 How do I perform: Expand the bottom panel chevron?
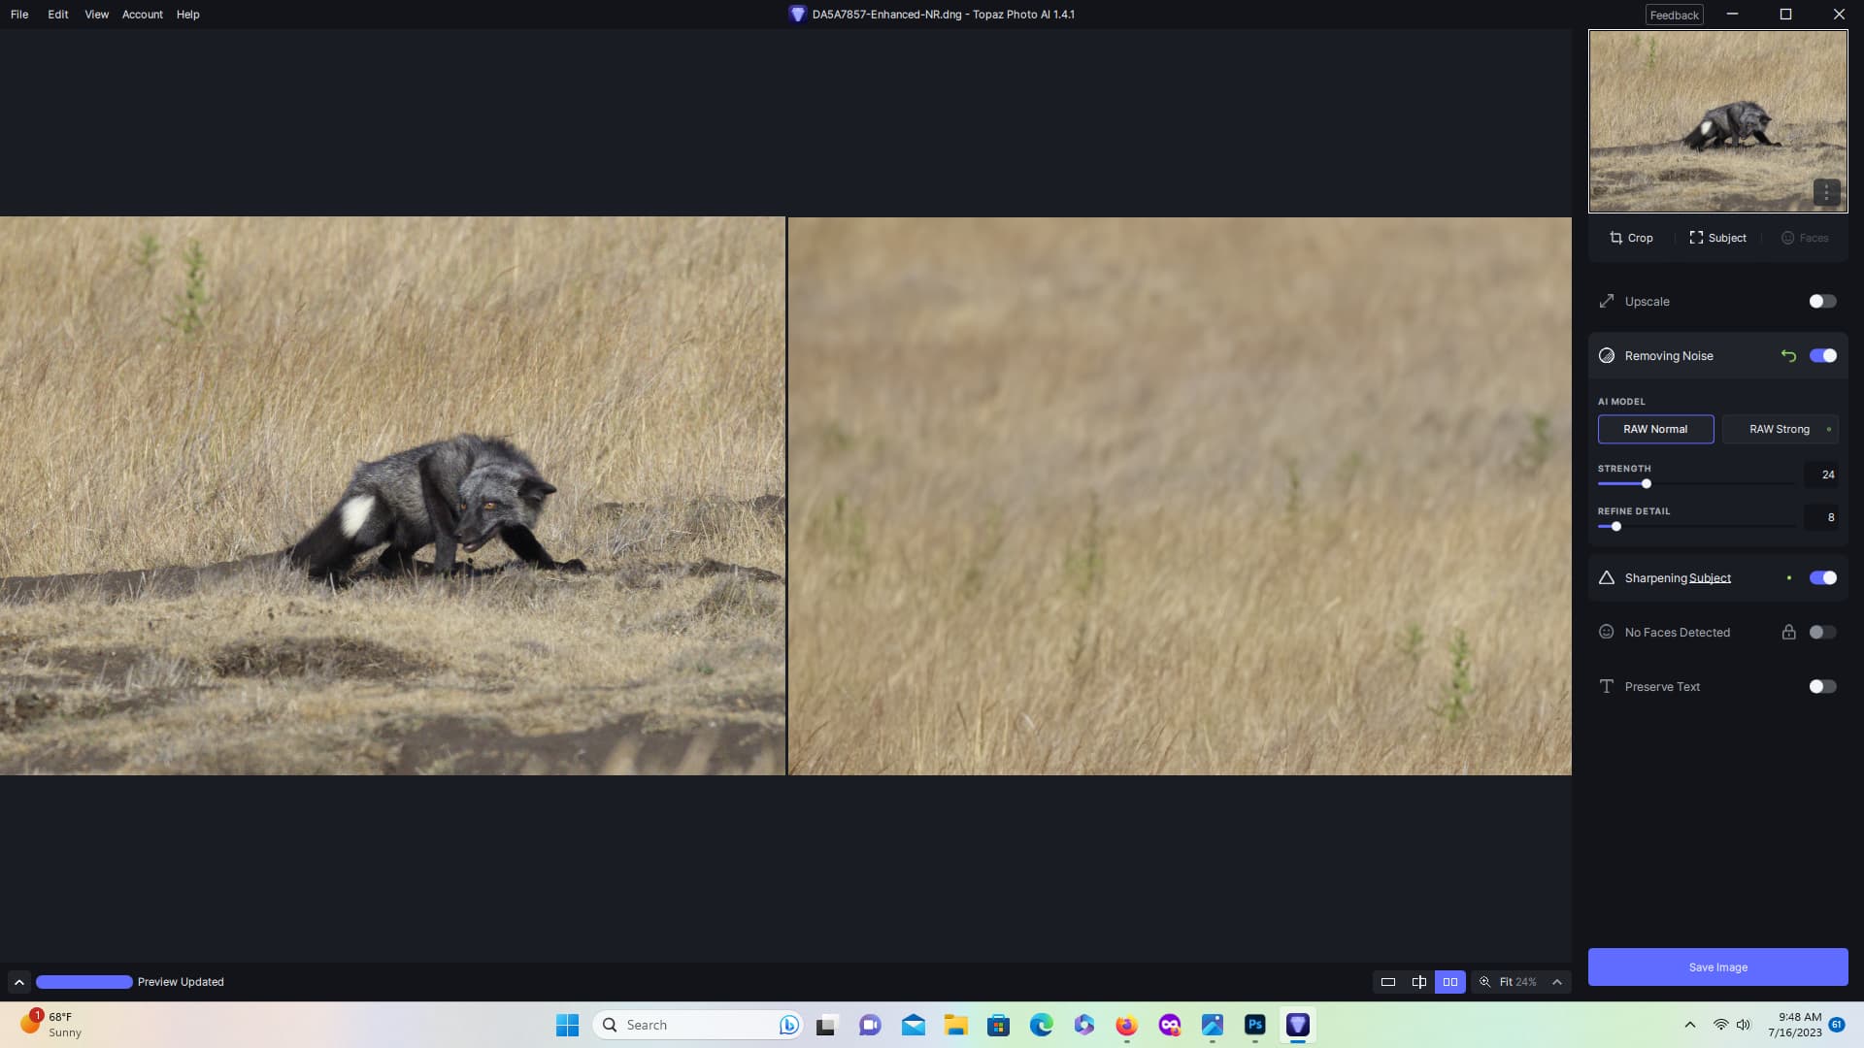[x=18, y=982]
